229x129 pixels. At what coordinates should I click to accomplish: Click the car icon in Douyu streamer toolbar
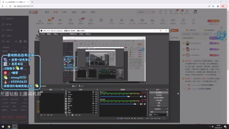tap(132, 20)
